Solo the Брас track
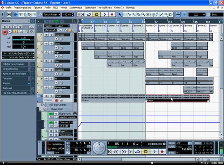Viewport: 224px width, 165px height. click(x=51, y=43)
